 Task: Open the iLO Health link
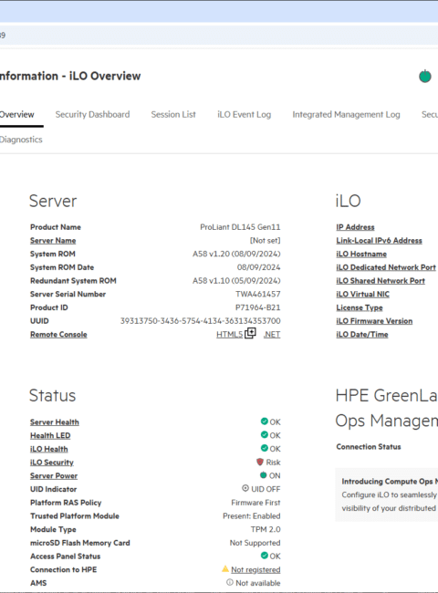pos(48,449)
